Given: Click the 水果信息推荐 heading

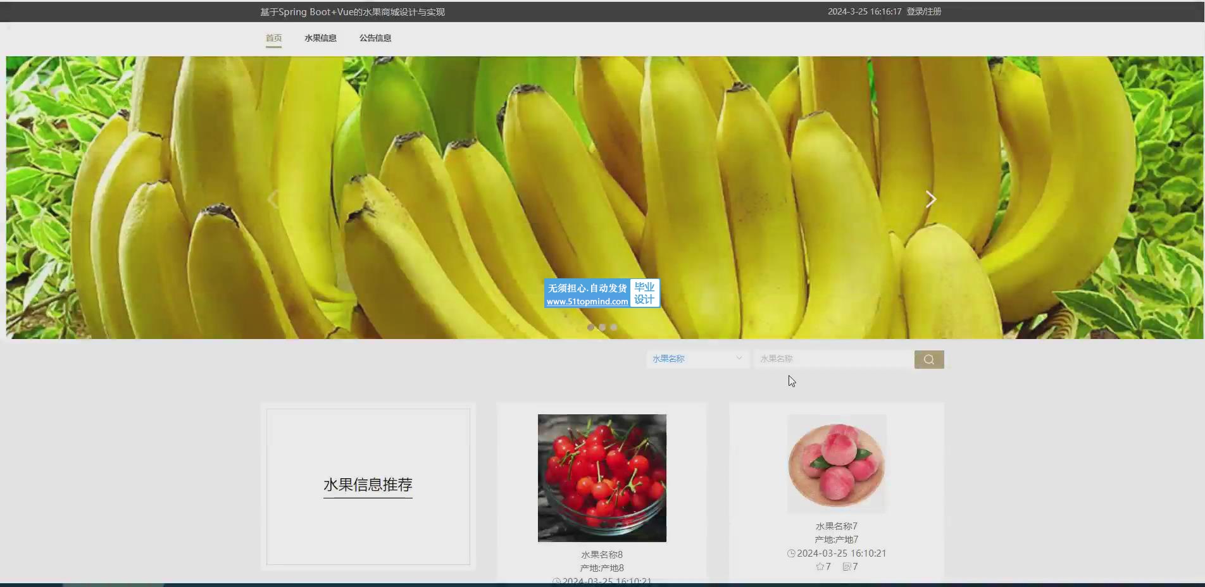Looking at the screenshot, I should coord(368,485).
